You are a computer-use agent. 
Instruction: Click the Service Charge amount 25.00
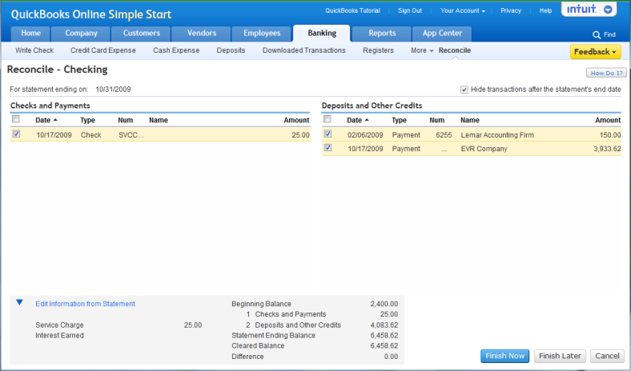pos(193,325)
